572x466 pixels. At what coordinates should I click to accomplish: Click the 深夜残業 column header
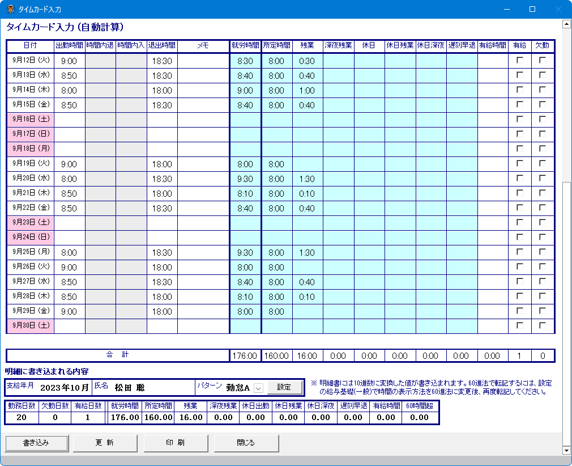pyautogui.click(x=338, y=45)
